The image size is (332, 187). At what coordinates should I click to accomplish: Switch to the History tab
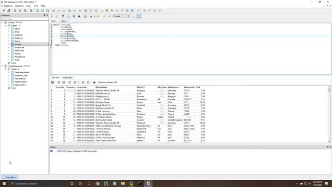click(63, 21)
